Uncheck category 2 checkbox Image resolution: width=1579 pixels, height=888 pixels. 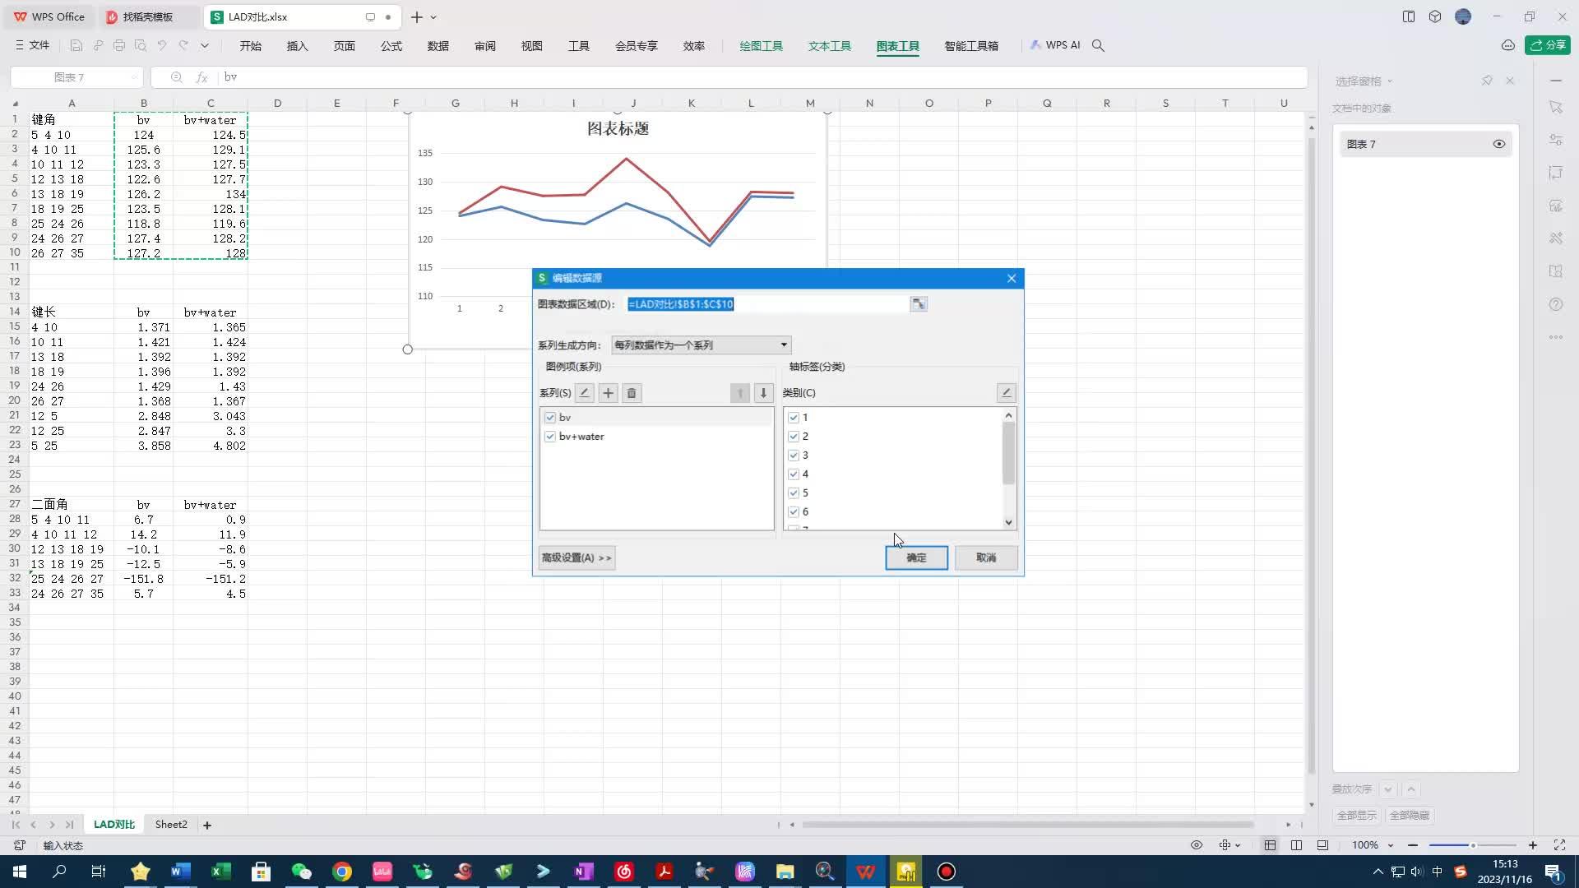[794, 437]
